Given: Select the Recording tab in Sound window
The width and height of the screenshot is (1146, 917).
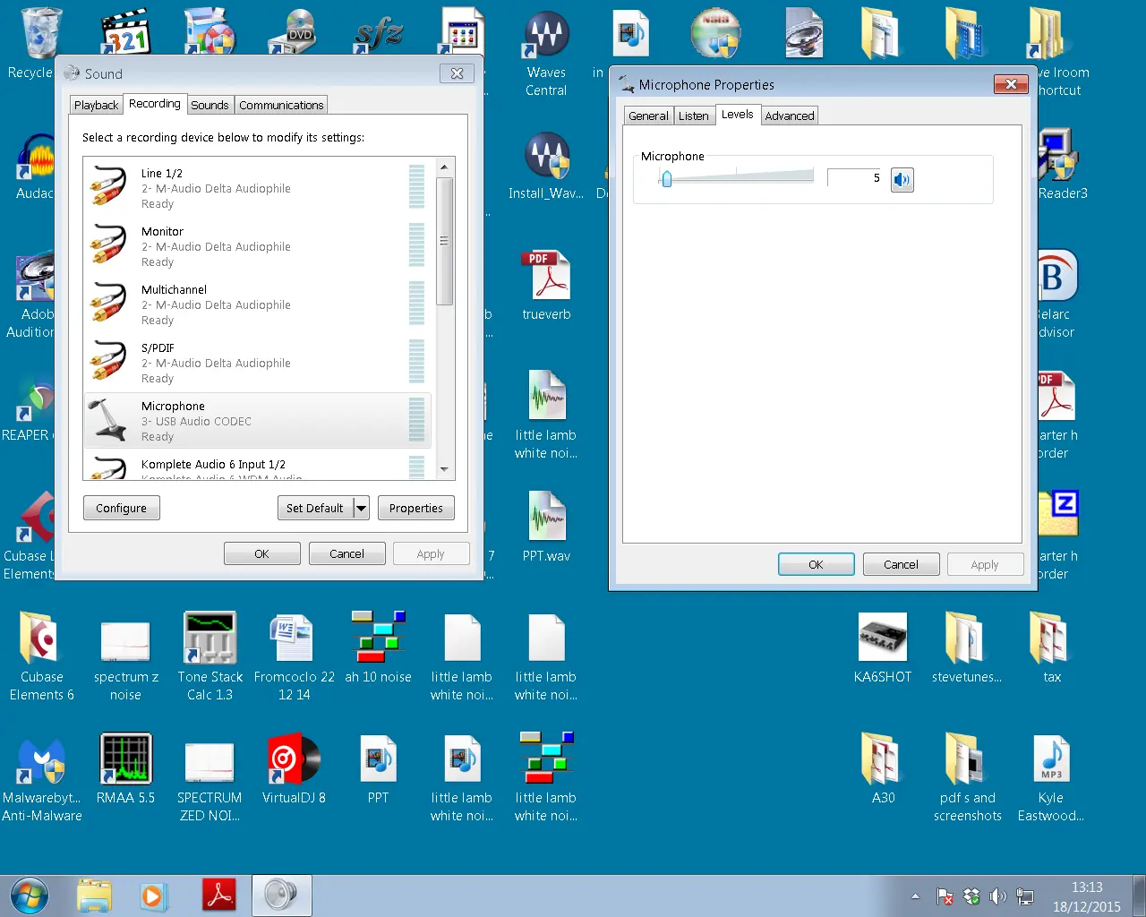Looking at the screenshot, I should [155, 104].
